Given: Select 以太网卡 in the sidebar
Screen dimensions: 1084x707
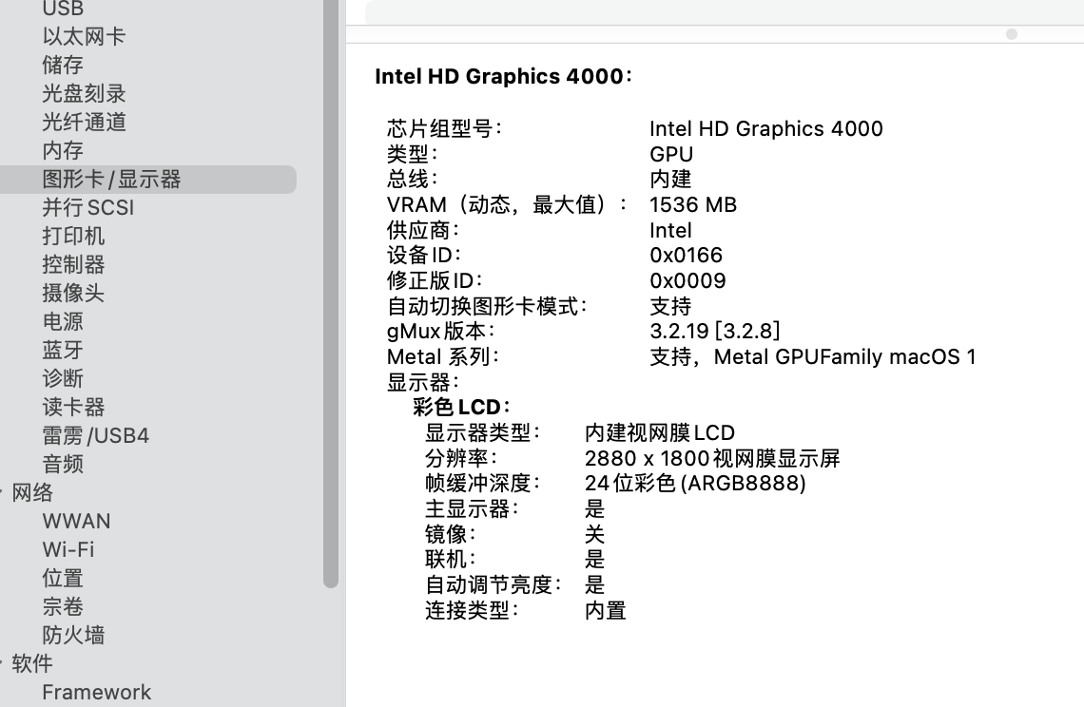Looking at the screenshot, I should 84,37.
